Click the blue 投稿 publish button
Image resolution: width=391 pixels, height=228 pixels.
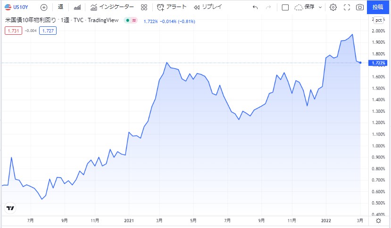pos(378,7)
